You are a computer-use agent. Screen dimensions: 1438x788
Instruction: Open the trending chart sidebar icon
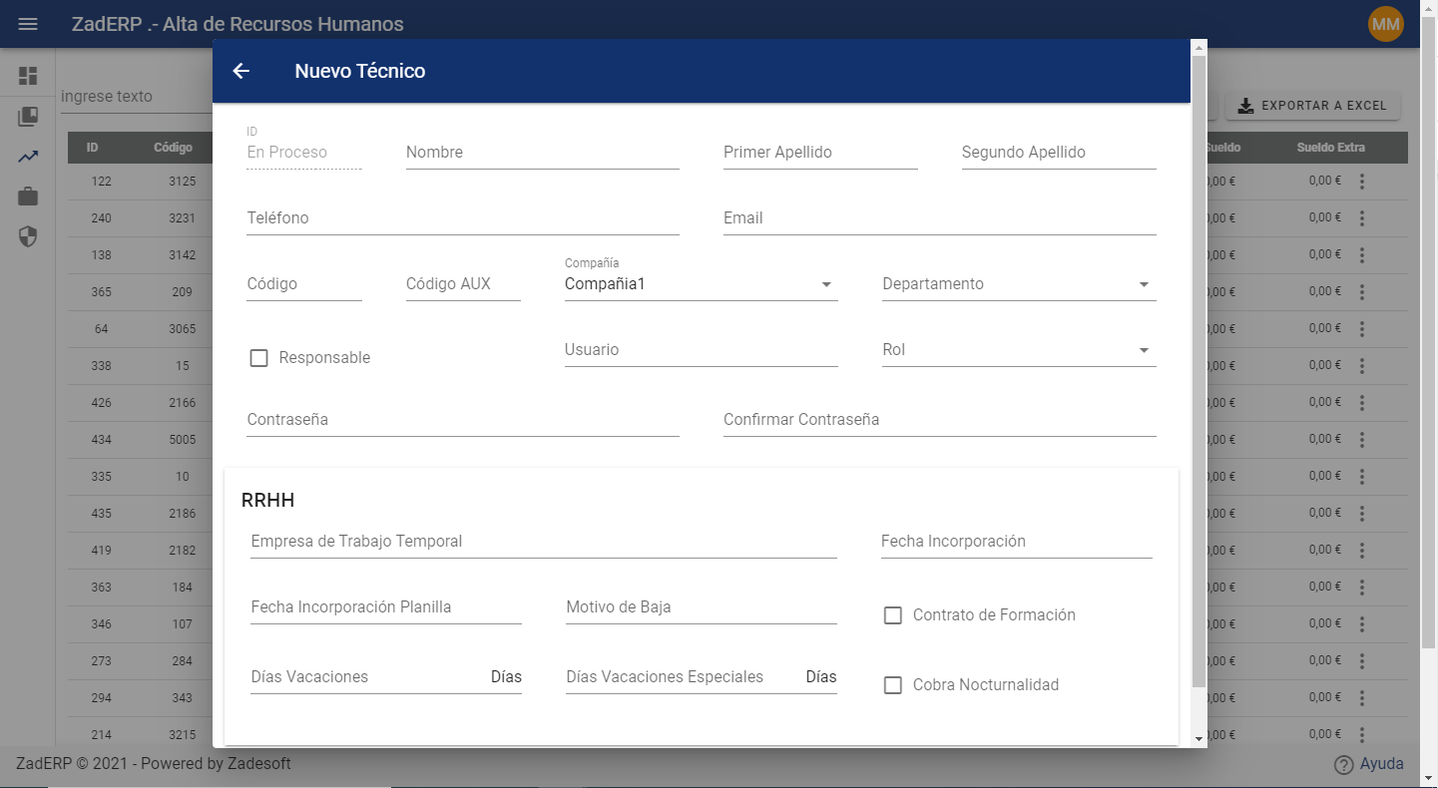coord(28,157)
